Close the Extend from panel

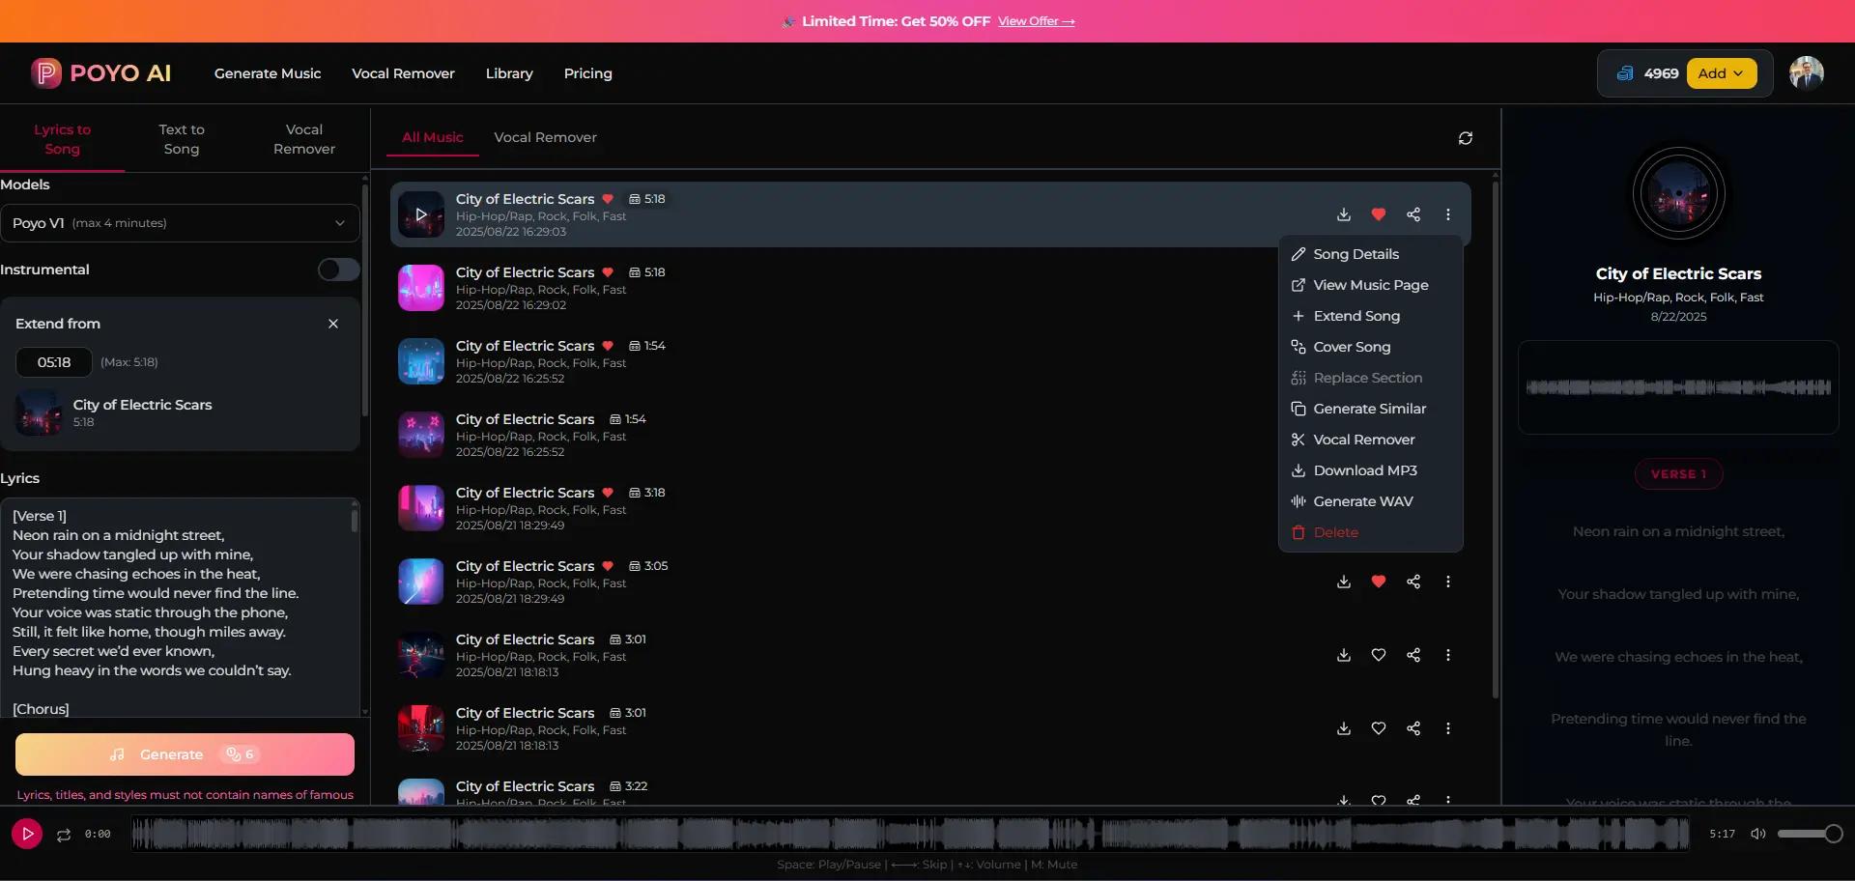coord(333,324)
